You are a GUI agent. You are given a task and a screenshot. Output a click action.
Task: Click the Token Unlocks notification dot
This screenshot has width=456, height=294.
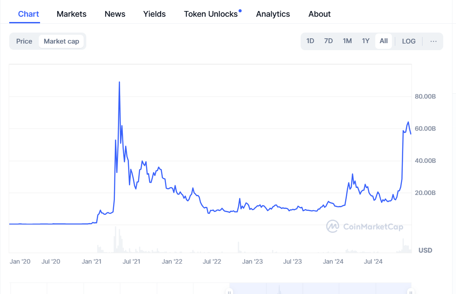[240, 11]
